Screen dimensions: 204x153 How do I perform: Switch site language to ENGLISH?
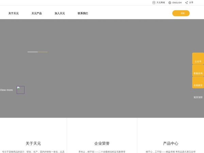coord(177,2)
